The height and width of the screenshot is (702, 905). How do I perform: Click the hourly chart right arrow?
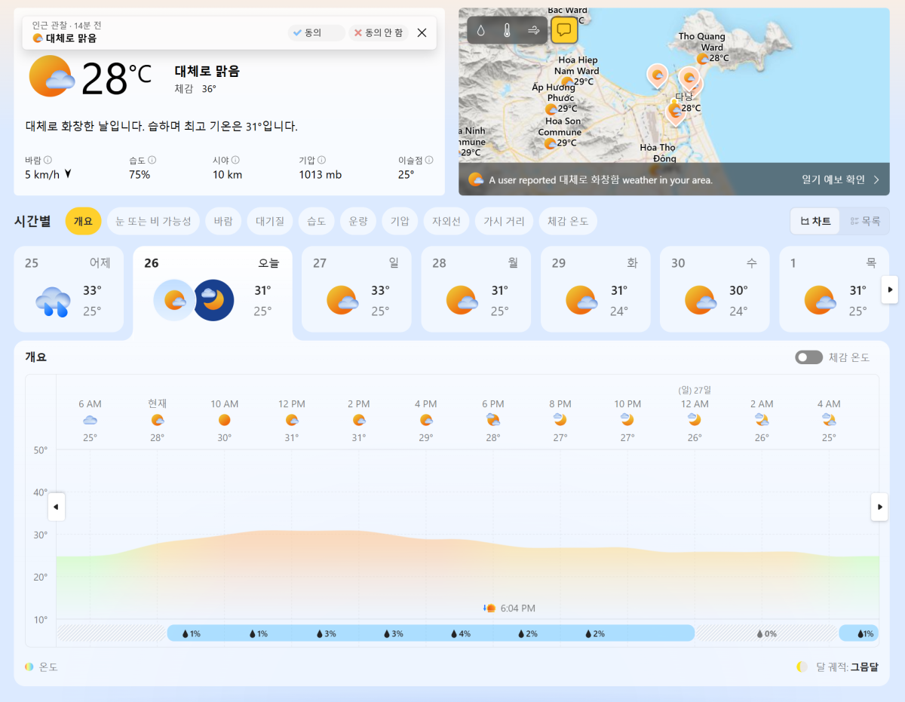(879, 507)
